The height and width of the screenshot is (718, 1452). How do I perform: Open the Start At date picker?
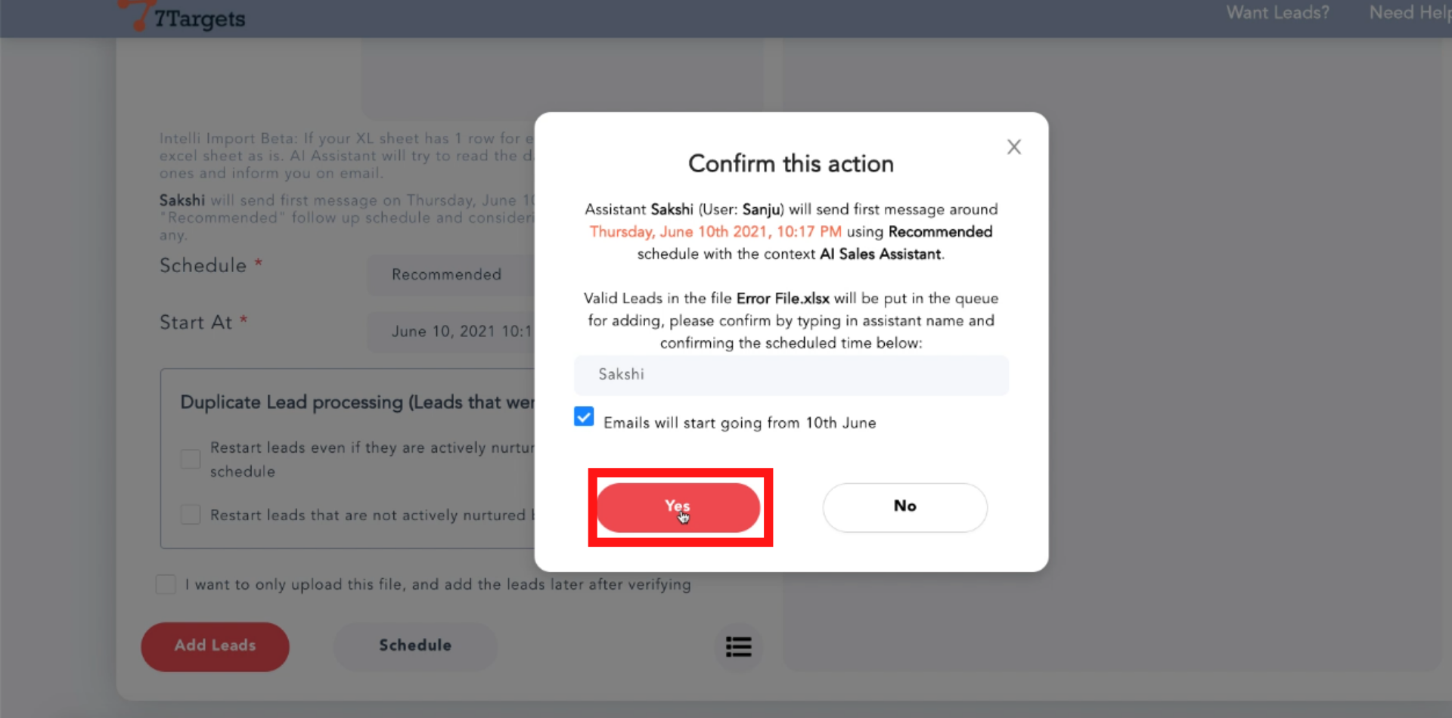[451, 331]
